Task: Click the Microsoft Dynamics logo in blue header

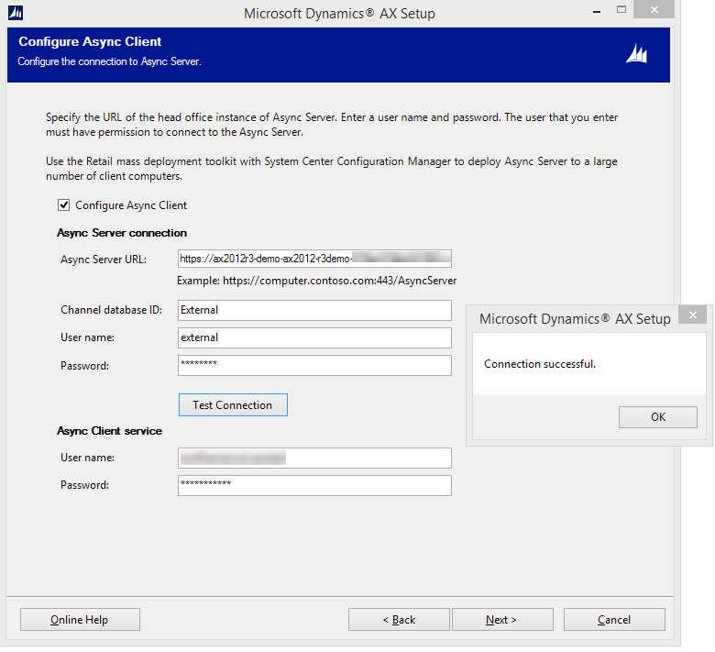Action: [636, 54]
